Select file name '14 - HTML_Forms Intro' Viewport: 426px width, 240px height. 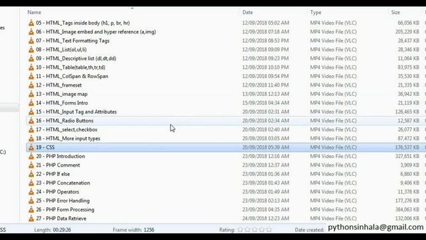62,103
